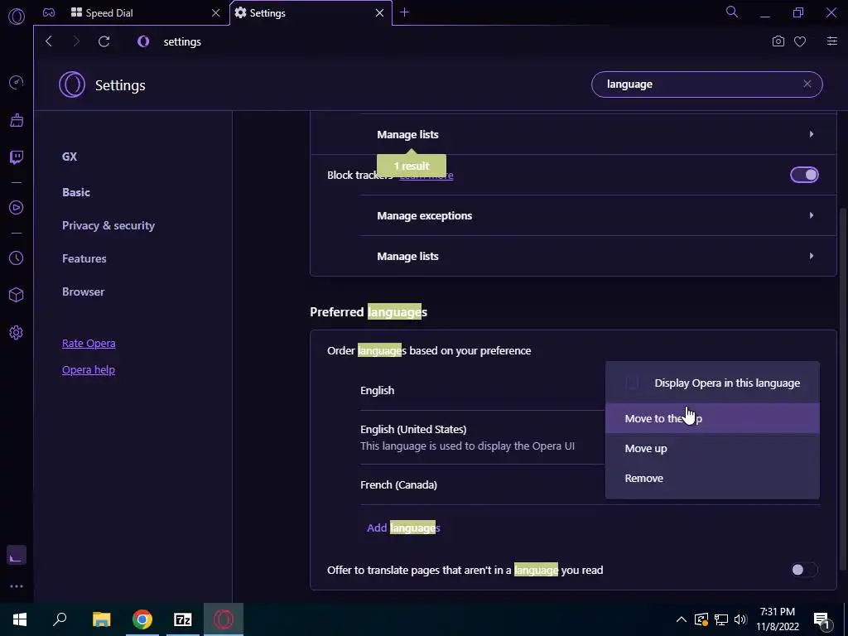Screen dimensions: 848x636
Task: Go forward with the forward arrow
Action: (x=76, y=41)
